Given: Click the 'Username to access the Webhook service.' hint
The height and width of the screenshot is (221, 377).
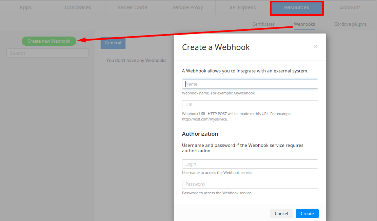Looking at the screenshot, I should 218,173.
